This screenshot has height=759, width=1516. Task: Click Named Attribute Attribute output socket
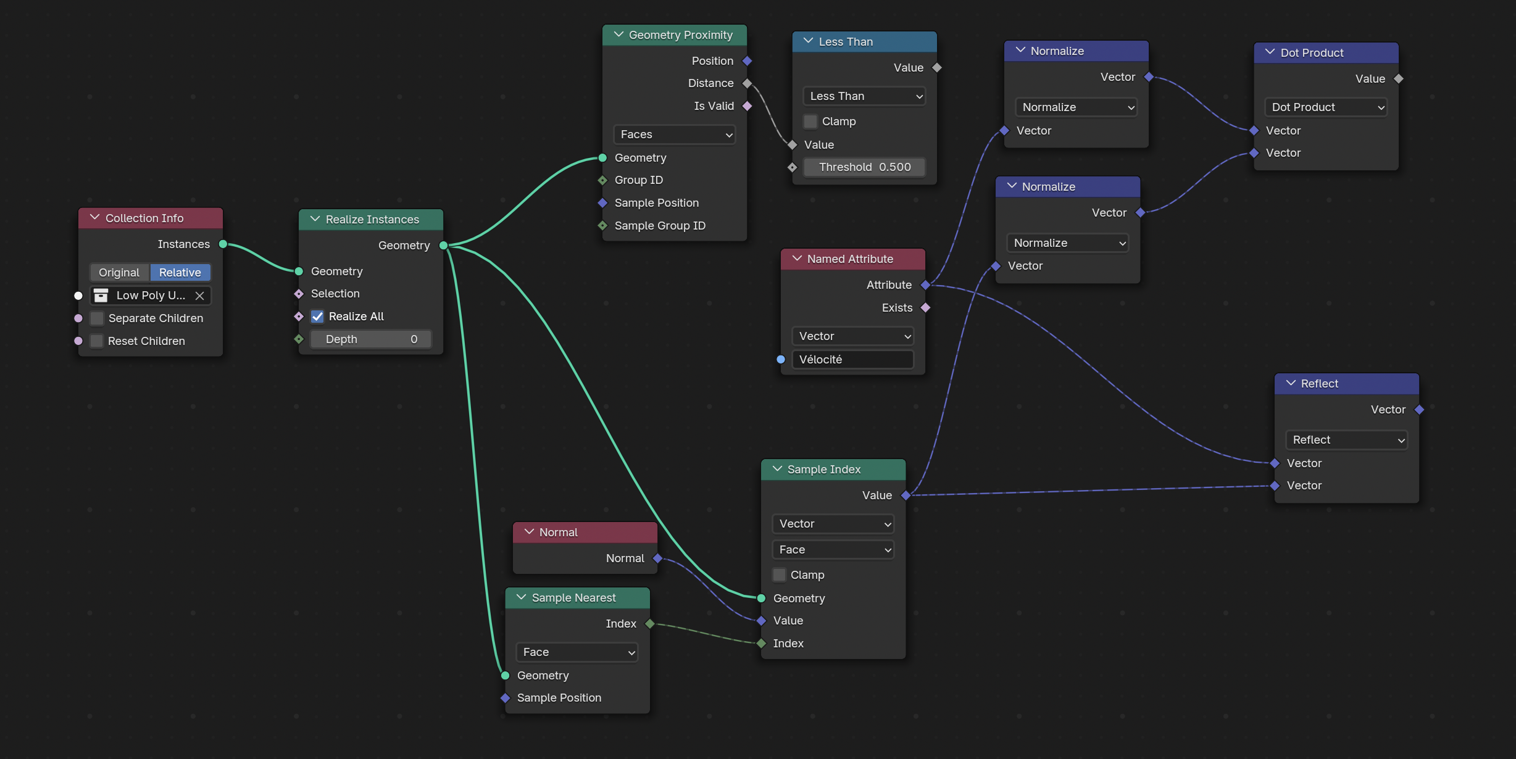[x=925, y=285]
